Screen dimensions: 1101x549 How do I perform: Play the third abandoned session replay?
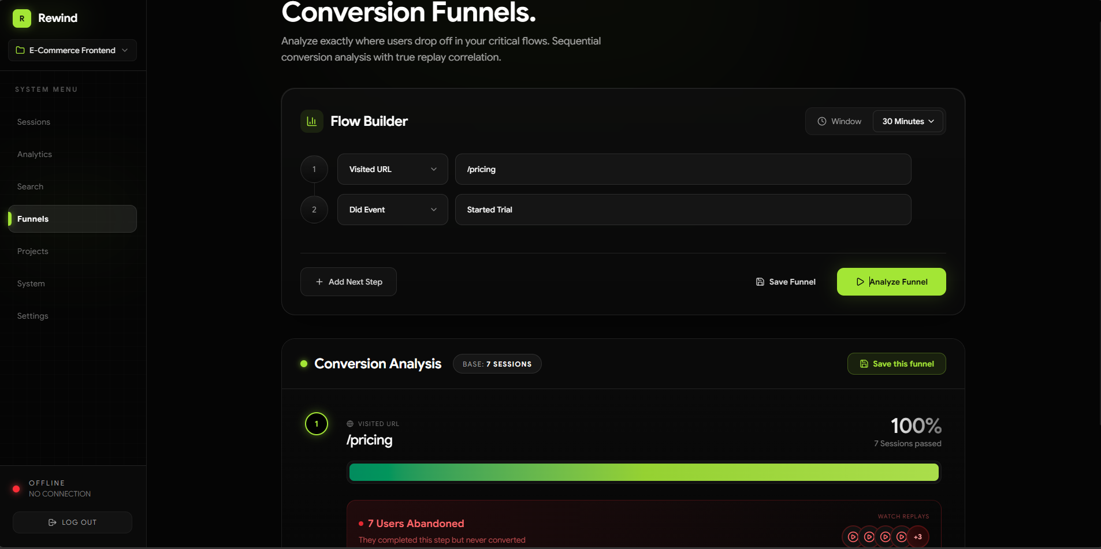click(x=885, y=537)
